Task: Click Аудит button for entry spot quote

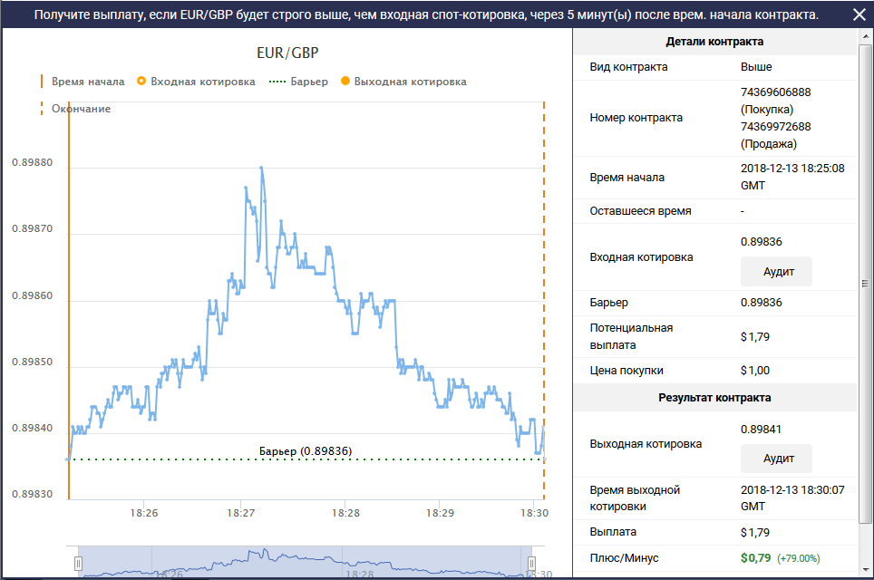Action: [x=776, y=271]
